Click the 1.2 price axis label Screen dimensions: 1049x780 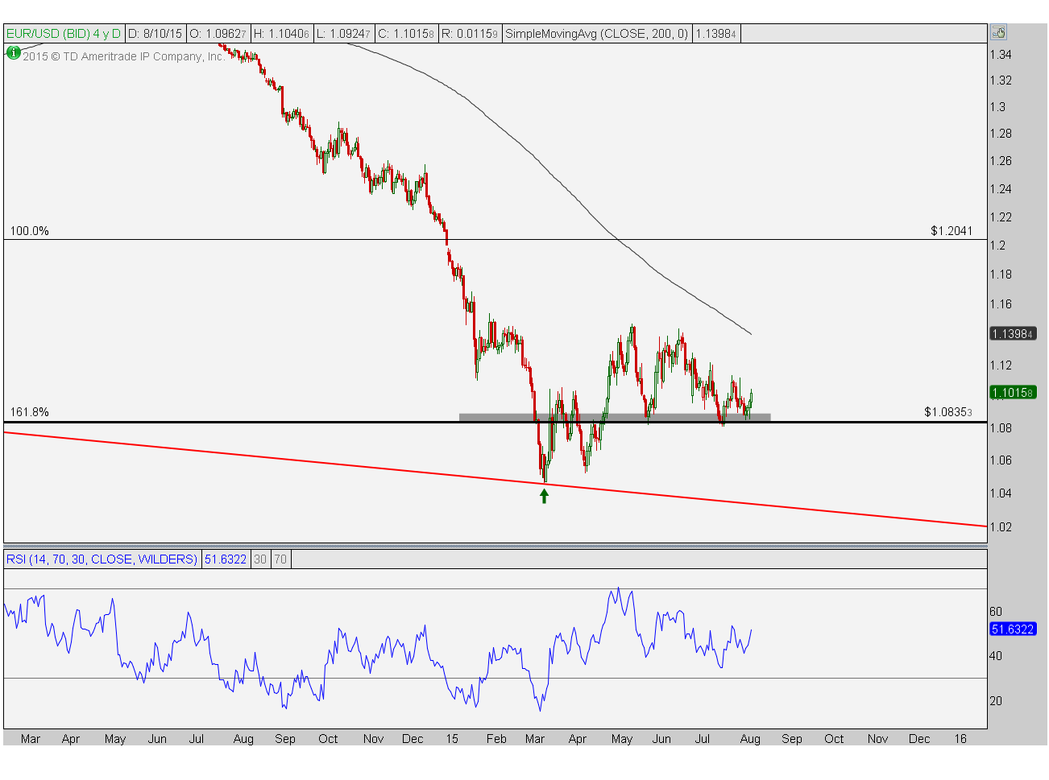(997, 246)
